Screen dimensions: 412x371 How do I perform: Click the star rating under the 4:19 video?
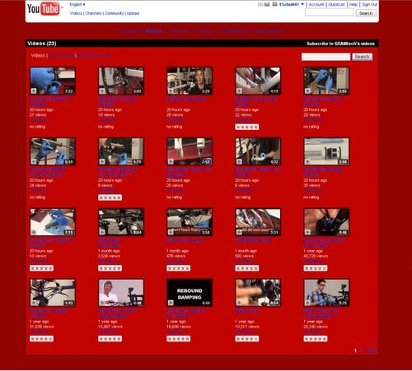pos(247,127)
